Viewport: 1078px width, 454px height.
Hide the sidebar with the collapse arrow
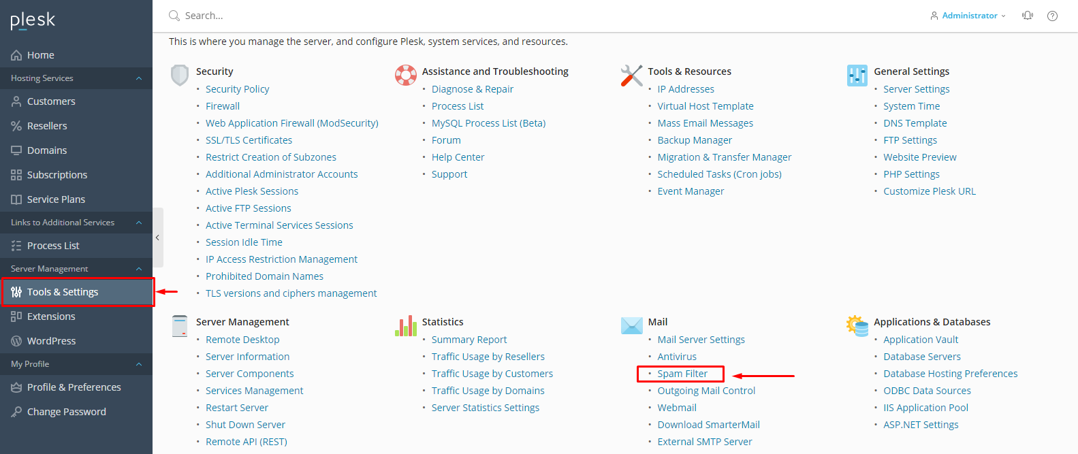(x=158, y=238)
